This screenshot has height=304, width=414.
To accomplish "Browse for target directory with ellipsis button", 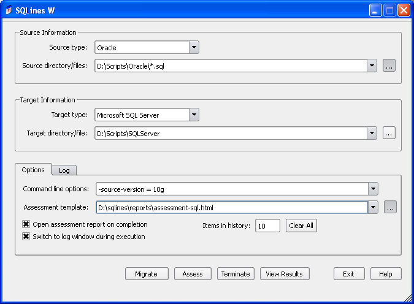I will coord(389,132).
